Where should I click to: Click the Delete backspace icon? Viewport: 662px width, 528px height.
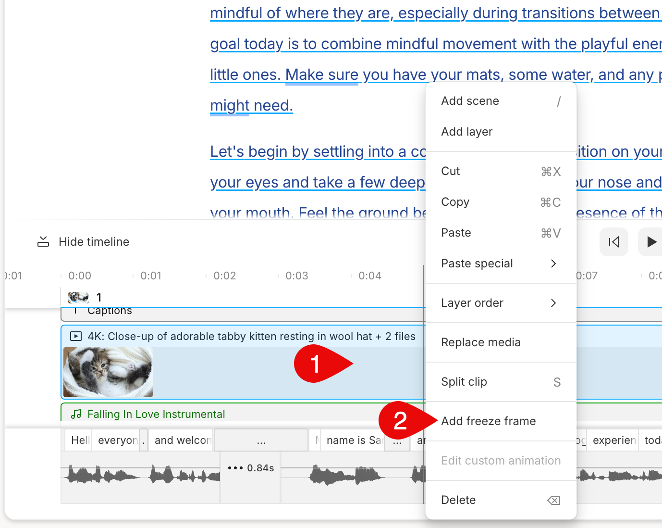pos(553,500)
